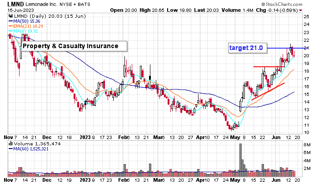Click Nov on the volume panel date axis
This screenshot has width=318, height=184.
pyautogui.click(x=8, y=180)
